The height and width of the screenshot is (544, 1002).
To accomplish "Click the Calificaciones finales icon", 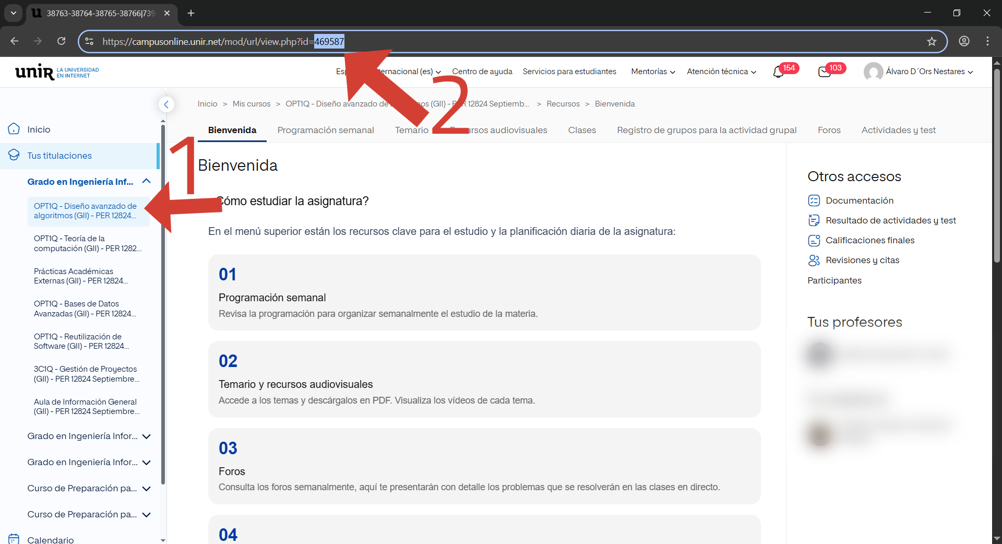I will tap(814, 240).
